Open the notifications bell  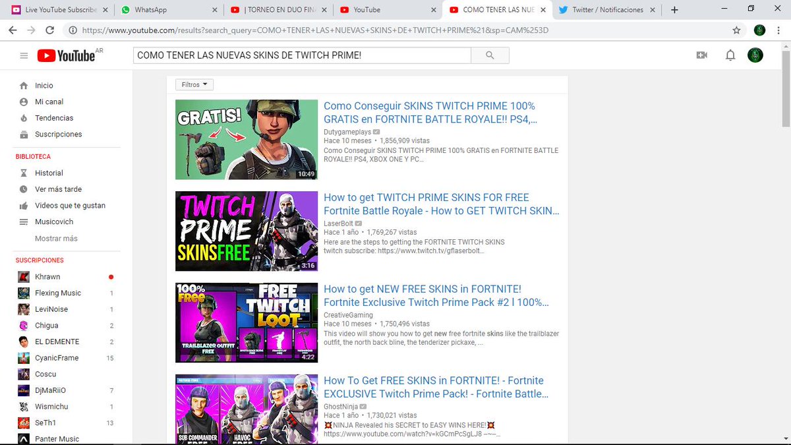(x=730, y=55)
